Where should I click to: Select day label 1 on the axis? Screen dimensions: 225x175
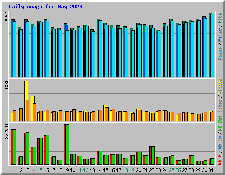tap(15, 170)
